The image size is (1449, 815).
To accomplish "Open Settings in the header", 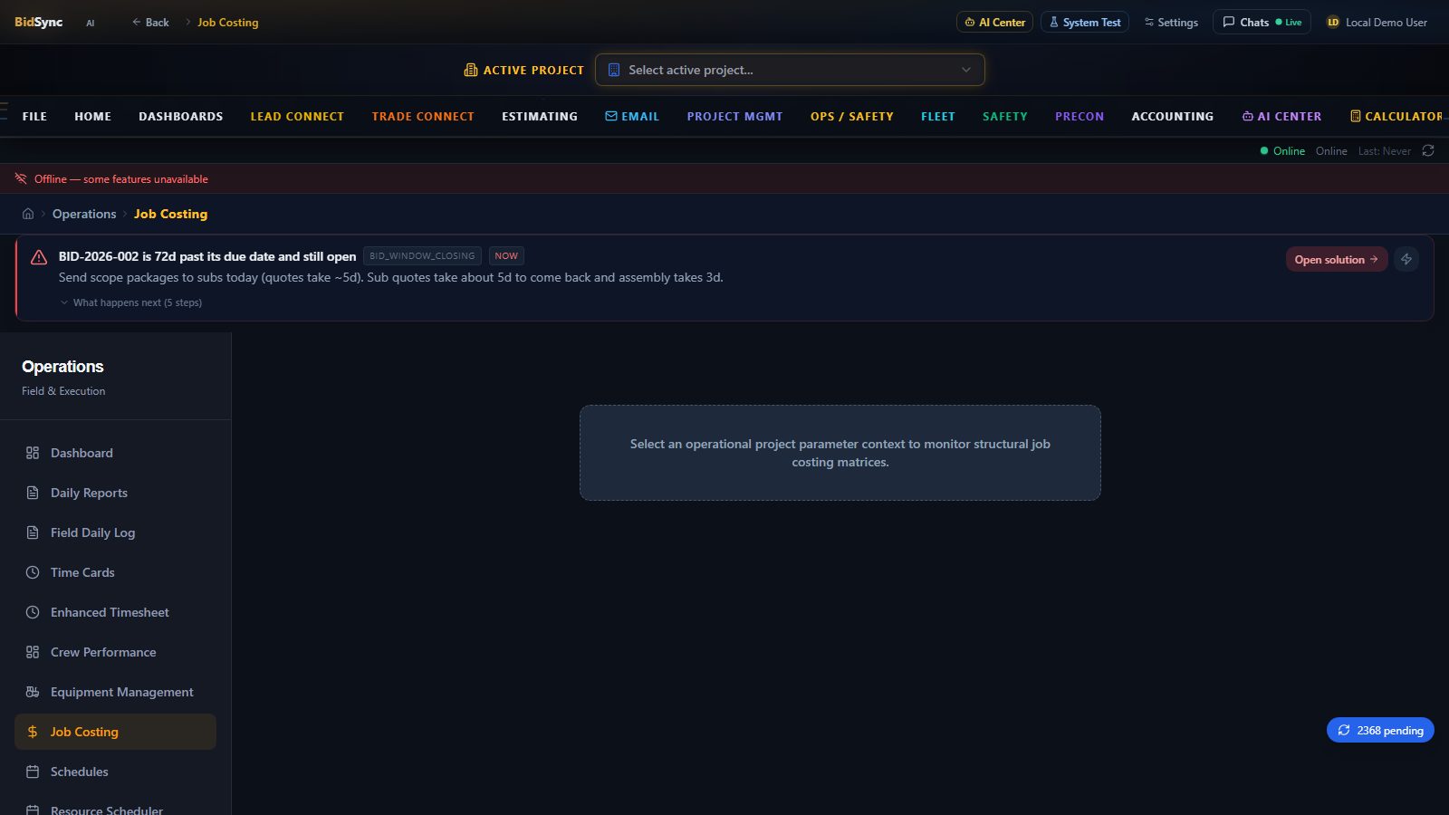I will pyautogui.click(x=1171, y=22).
